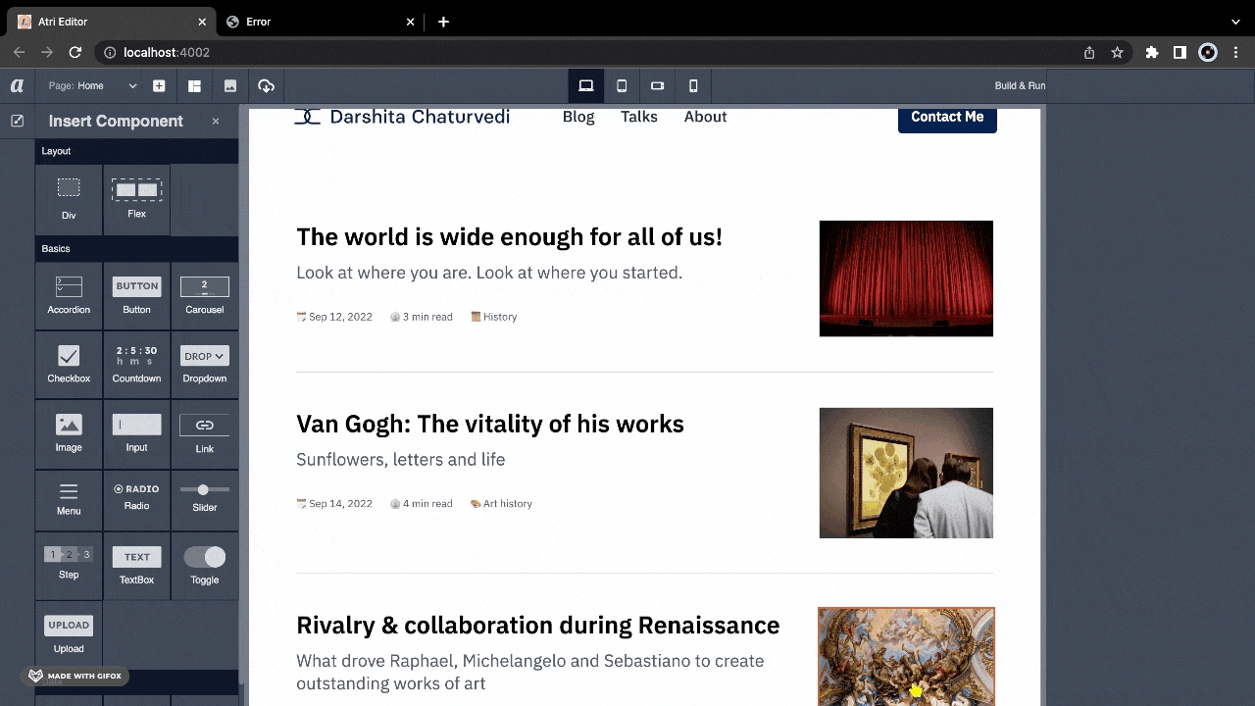Insert a Countdown component

(x=136, y=365)
